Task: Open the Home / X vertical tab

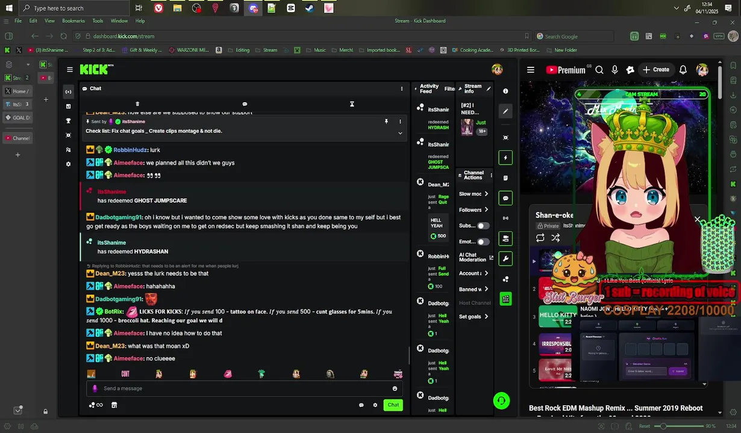Action: pyautogui.click(x=17, y=91)
